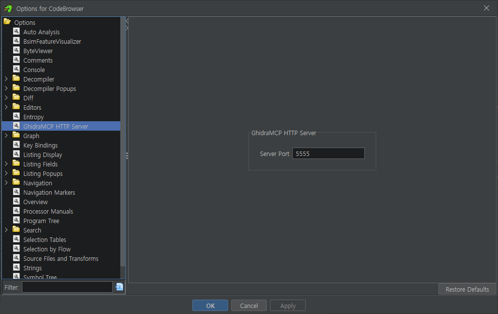Expand the Listing Fields tree node
Screen dimensions: 498x314
(x=6, y=164)
